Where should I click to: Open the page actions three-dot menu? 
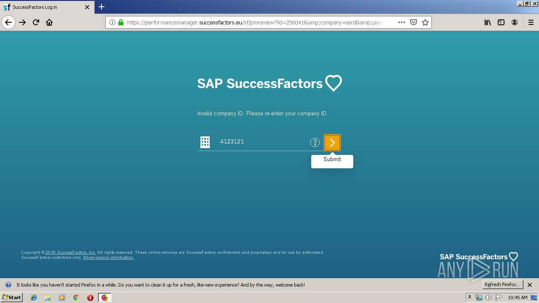click(x=401, y=22)
